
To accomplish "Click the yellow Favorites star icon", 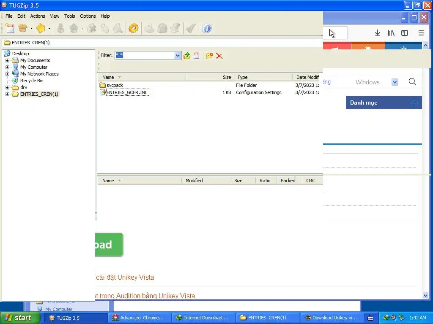I will (x=41, y=28).
